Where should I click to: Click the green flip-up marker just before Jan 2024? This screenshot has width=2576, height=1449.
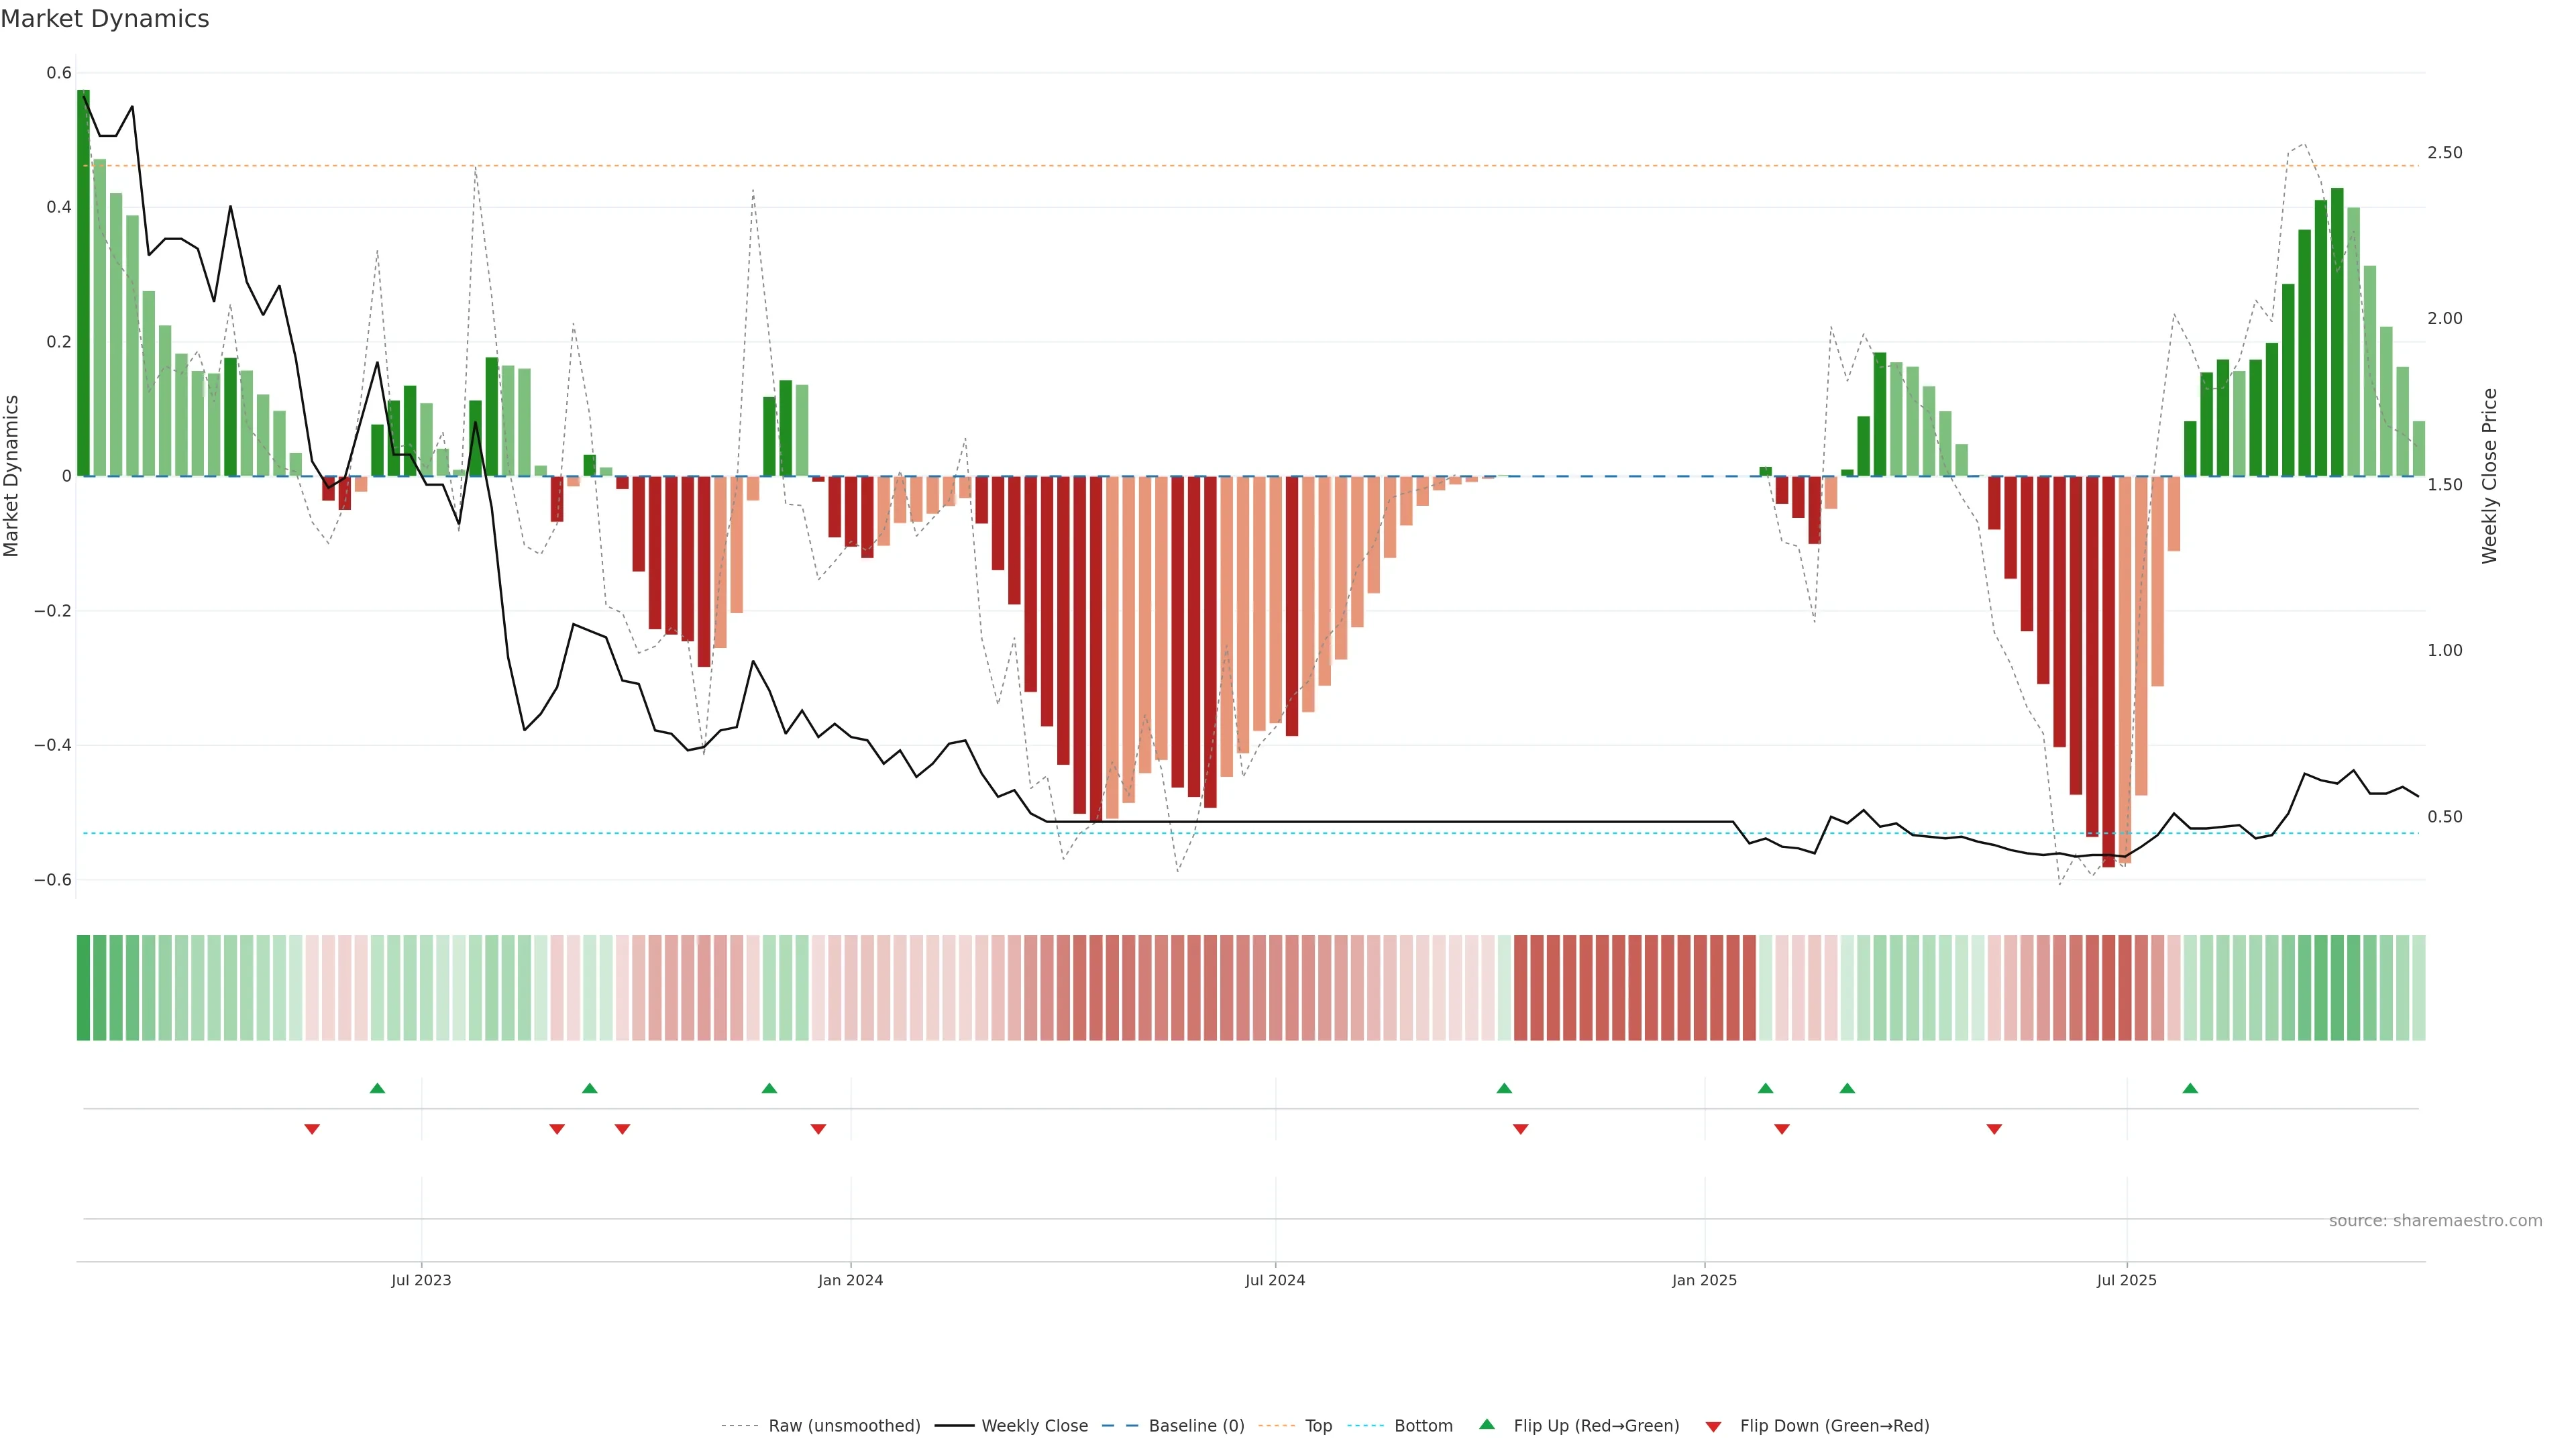(769, 1088)
